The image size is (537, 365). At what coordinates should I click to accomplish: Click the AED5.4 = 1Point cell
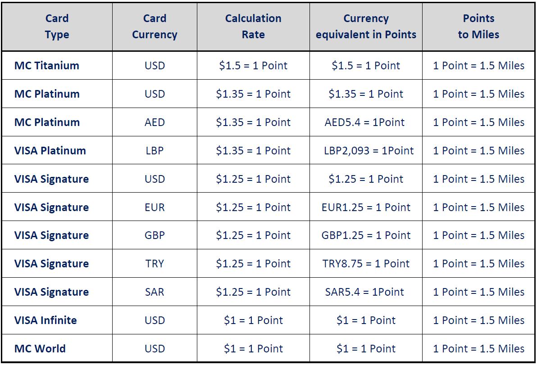click(x=364, y=122)
